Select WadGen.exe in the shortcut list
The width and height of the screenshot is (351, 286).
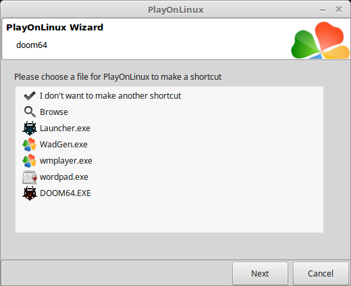tap(63, 145)
